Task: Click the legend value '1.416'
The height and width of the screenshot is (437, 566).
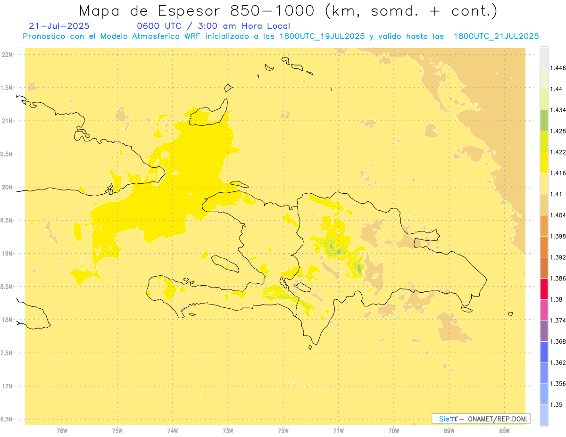Action: [x=558, y=173]
